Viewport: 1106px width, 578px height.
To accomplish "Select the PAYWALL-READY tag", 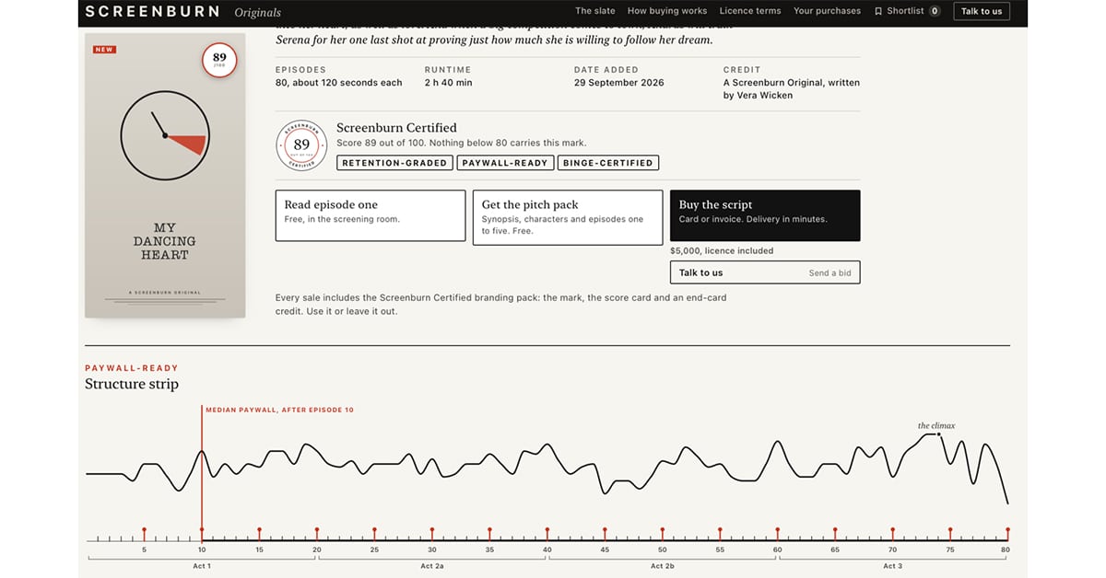I will pyautogui.click(x=505, y=163).
